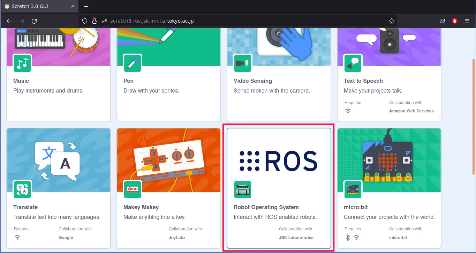Click the Pen extension marker icon
This screenshot has height=253, width=476.
coord(133,63)
